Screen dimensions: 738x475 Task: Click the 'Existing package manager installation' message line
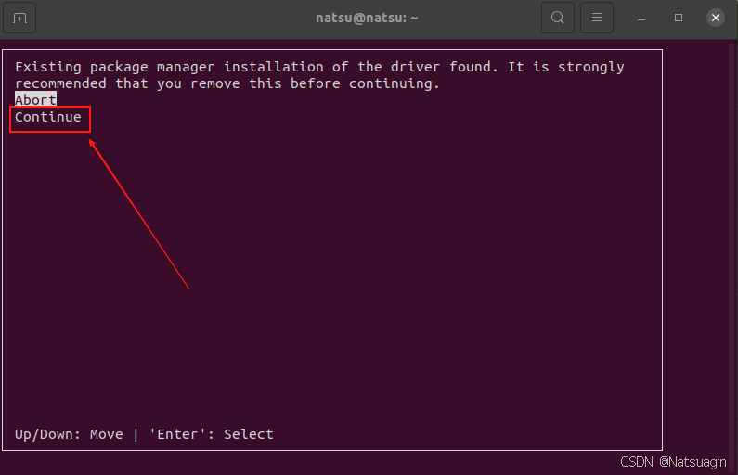click(319, 67)
